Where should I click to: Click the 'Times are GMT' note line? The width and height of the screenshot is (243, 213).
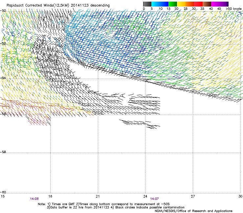104,204
